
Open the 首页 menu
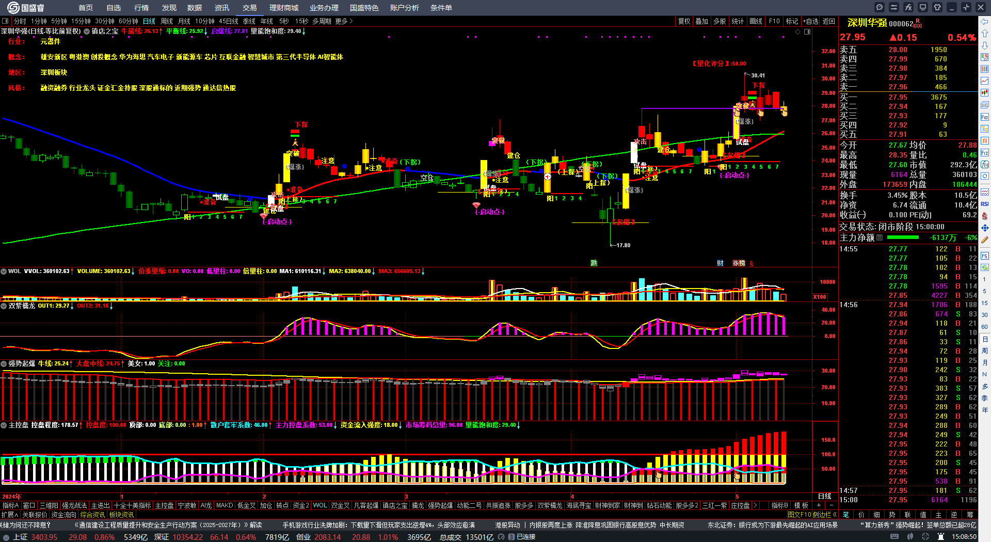86,8
